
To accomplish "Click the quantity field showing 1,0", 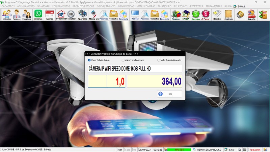I will coord(107,81).
